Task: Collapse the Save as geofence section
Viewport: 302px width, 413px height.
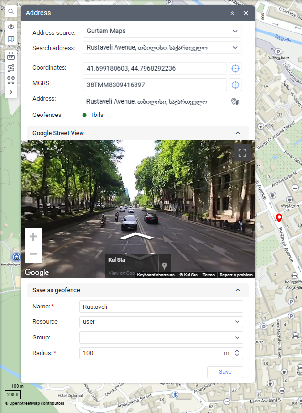Action: pyautogui.click(x=238, y=290)
